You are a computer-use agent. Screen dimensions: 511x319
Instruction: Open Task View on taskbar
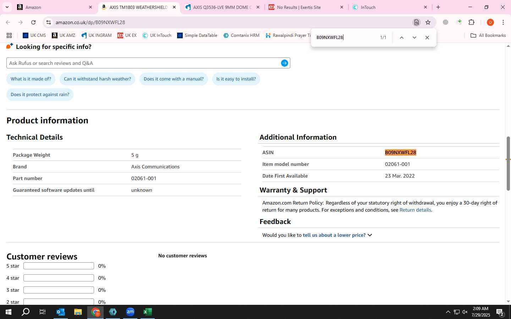pos(43,312)
